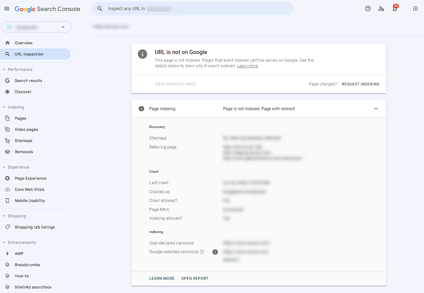The width and height of the screenshot is (424, 293).
Task: Click the Breadcrumbs layers icon
Action: [8, 265]
